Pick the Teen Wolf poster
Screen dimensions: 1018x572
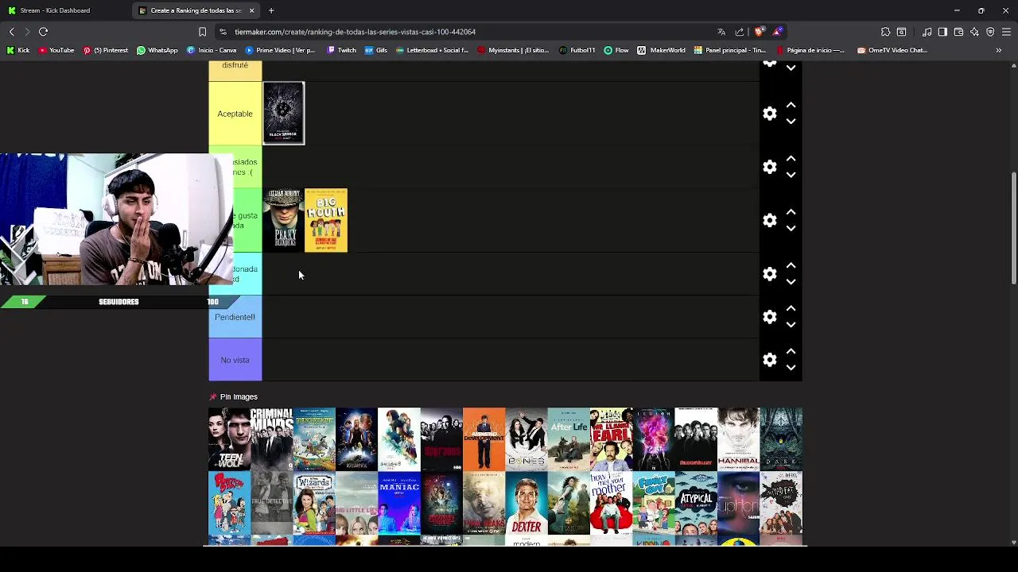229,439
